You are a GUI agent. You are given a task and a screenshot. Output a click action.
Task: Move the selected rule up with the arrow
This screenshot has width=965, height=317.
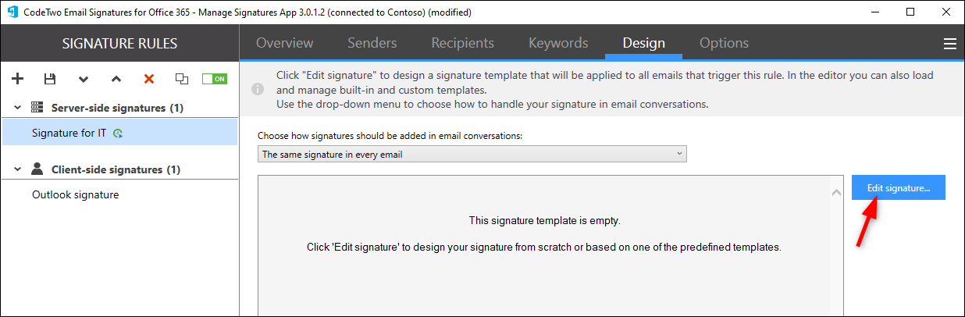pyautogui.click(x=116, y=79)
